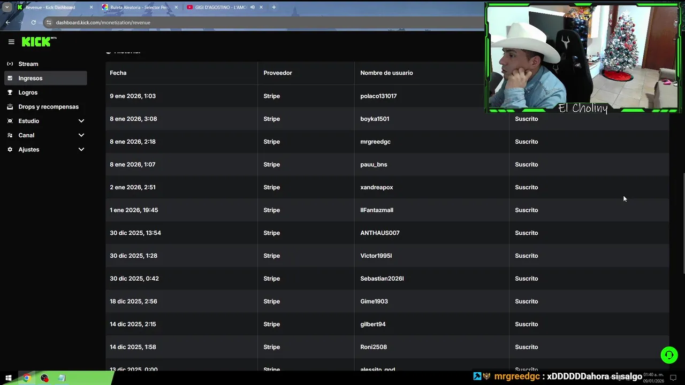Click the Fecha column header

coord(118,73)
